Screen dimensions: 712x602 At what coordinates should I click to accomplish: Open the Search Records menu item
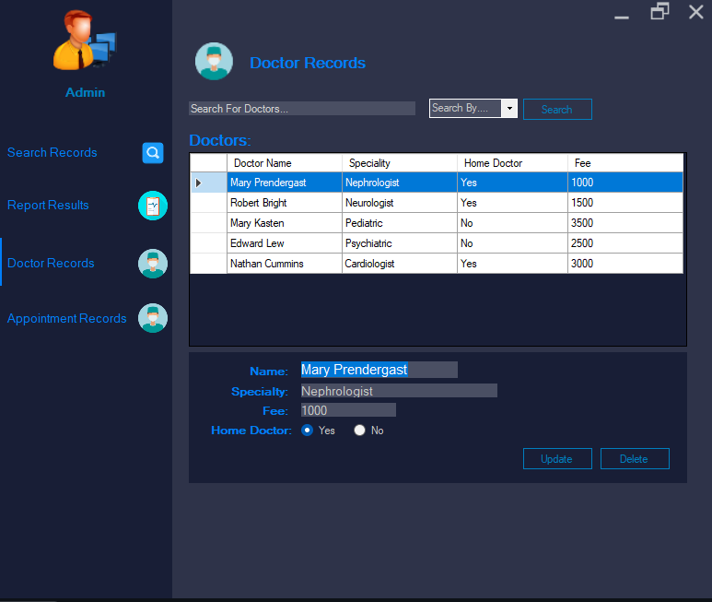[x=53, y=153]
